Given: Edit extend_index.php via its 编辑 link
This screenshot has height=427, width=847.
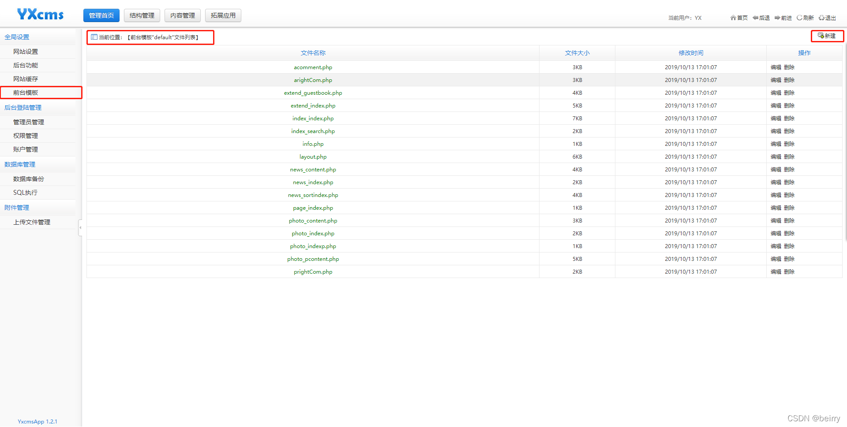Looking at the screenshot, I should [776, 106].
